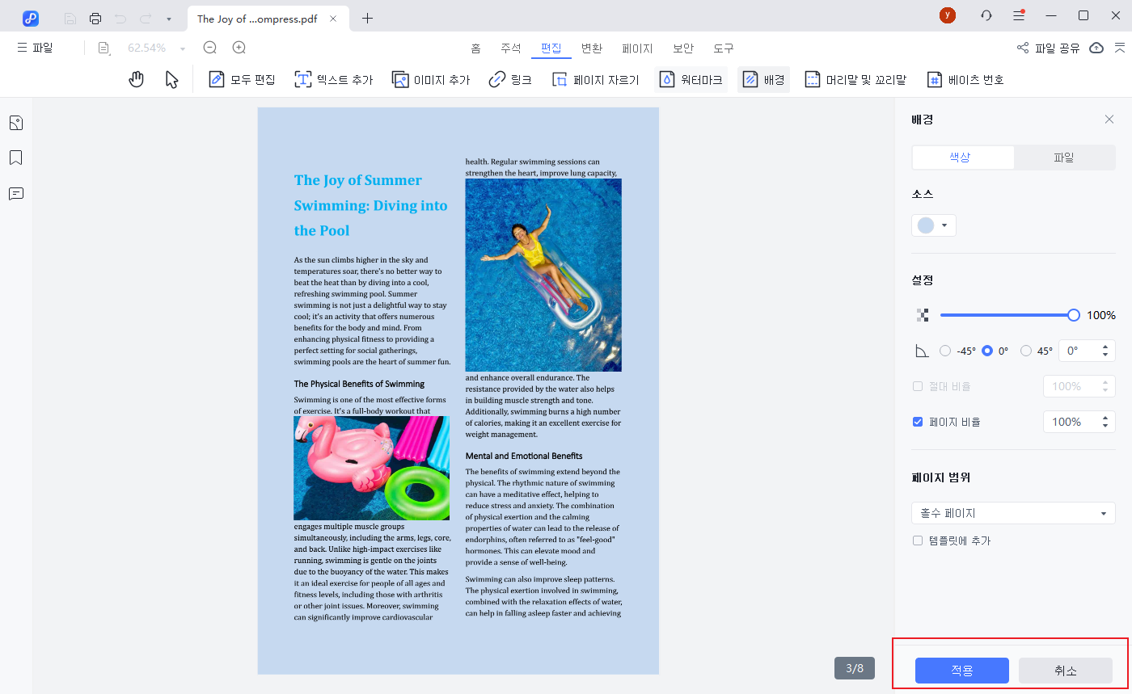Expand the 홀수 페이지 page range dropdown
1132x694 pixels.
[x=1103, y=514]
